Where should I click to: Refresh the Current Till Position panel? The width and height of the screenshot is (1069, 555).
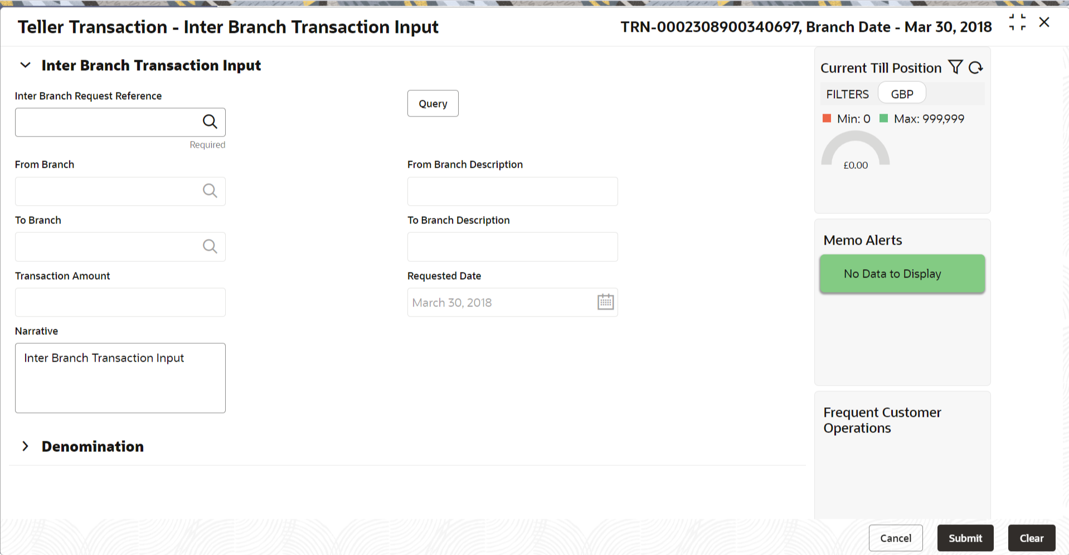point(975,67)
